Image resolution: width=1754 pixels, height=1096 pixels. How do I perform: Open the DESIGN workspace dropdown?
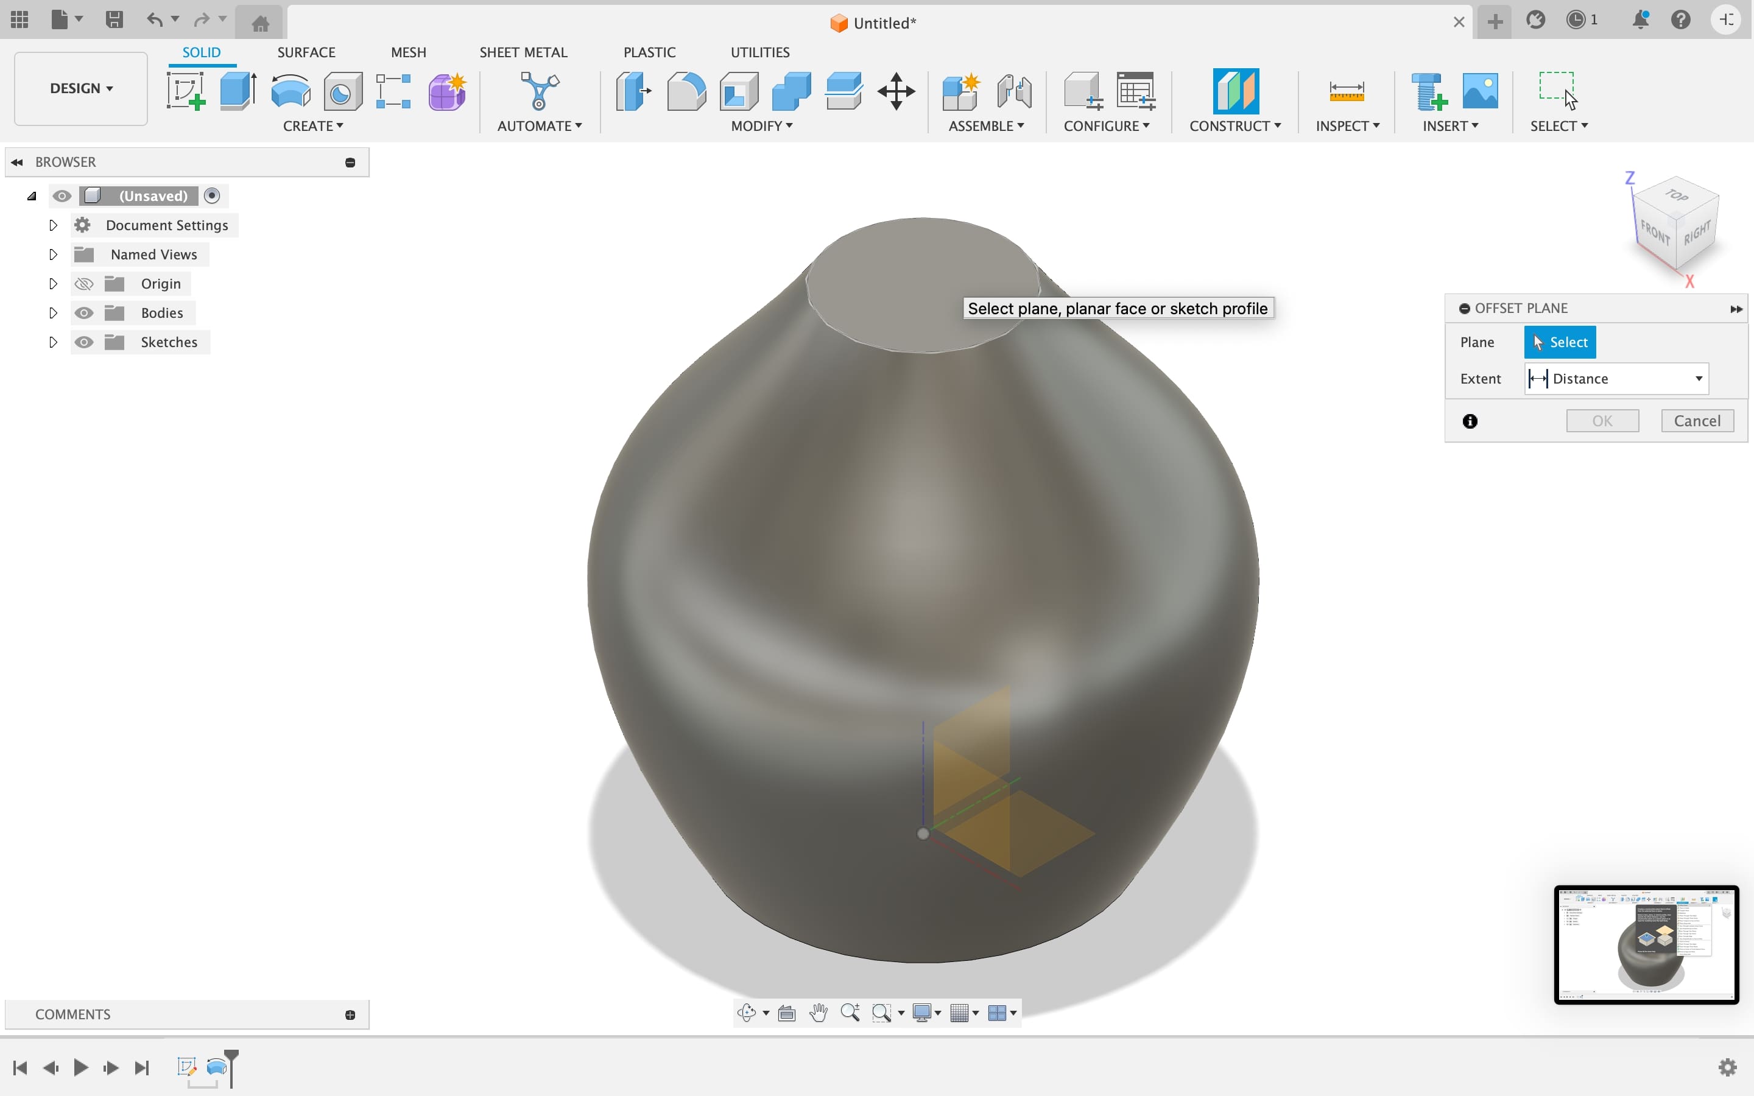(81, 88)
